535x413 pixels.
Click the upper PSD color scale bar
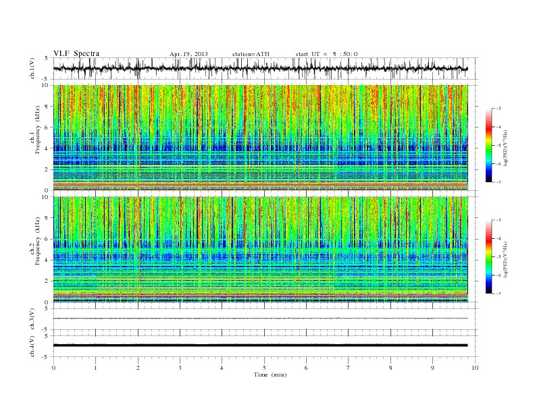click(x=489, y=145)
